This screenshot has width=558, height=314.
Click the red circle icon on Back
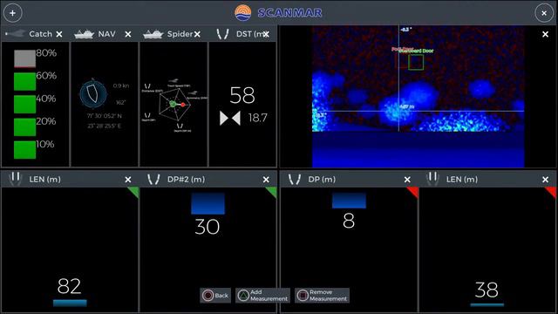point(208,296)
